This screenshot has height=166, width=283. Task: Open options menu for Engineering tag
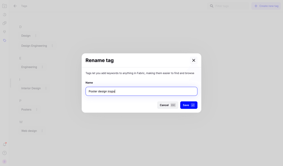pyautogui.click(x=42, y=67)
